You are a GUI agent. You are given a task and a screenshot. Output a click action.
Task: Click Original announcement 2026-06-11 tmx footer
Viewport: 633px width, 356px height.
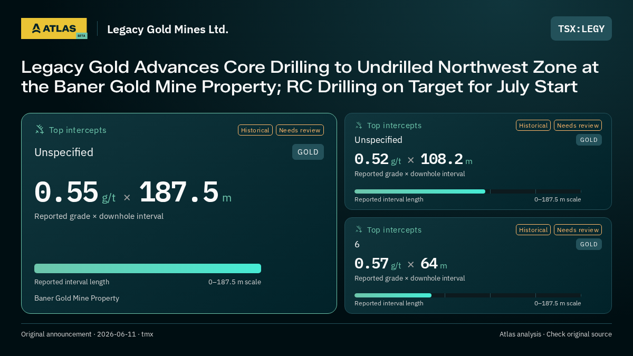(87, 334)
